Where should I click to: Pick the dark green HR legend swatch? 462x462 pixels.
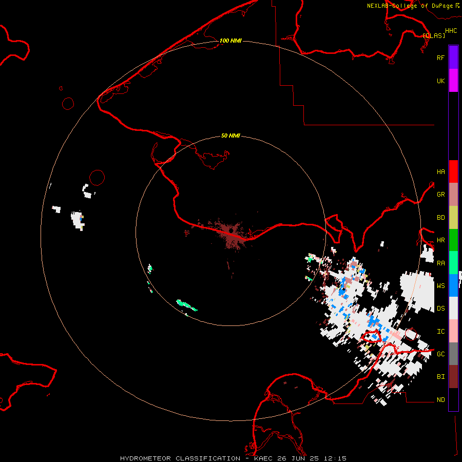click(x=453, y=240)
